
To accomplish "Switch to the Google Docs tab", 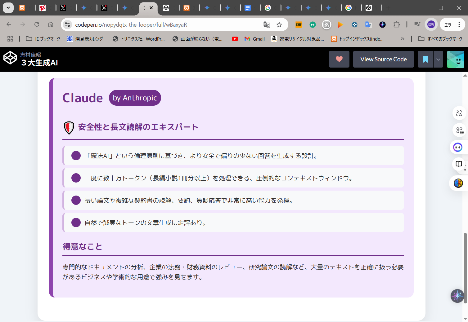I will (x=247, y=8).
